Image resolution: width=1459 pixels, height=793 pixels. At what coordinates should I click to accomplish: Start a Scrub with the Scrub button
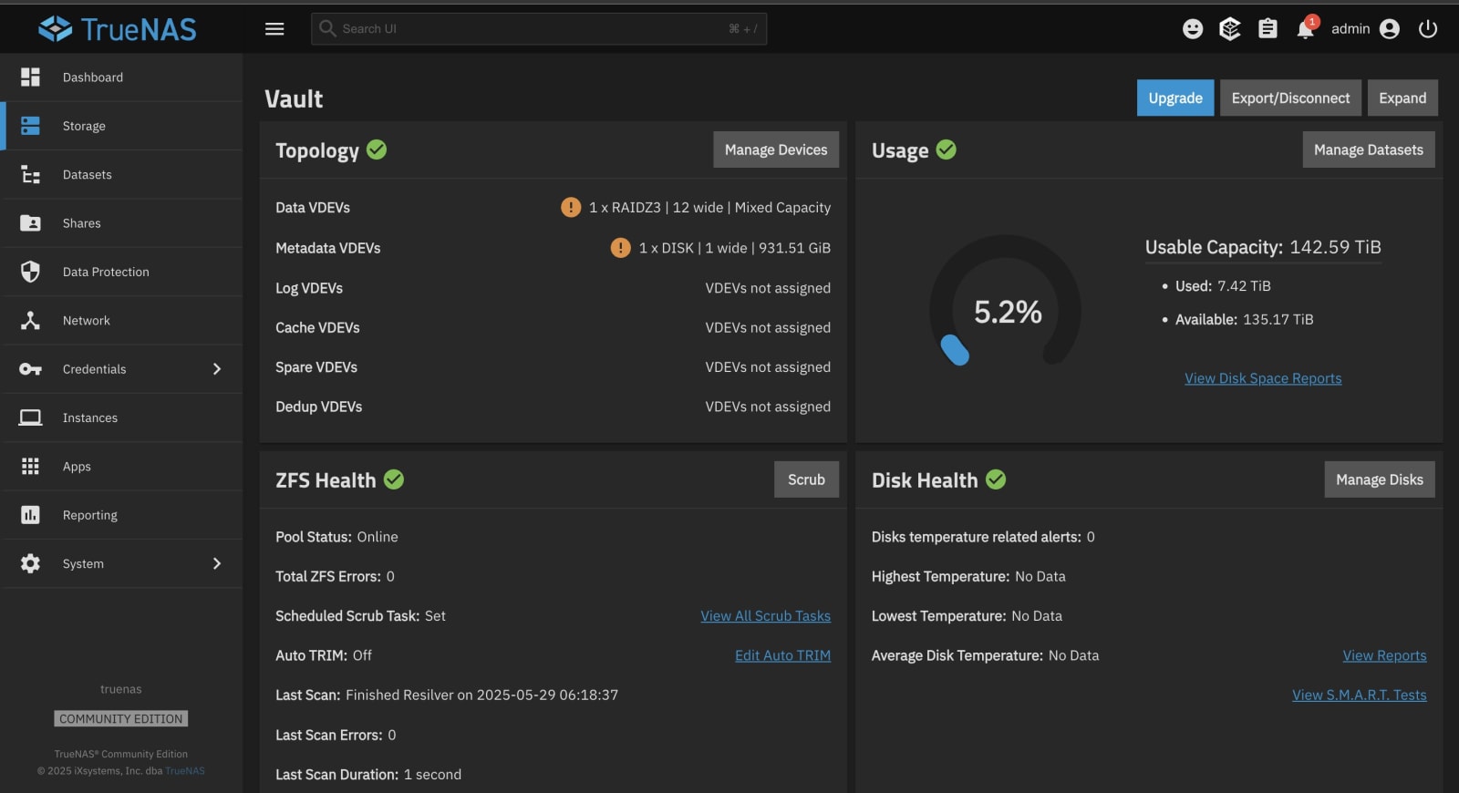coord(806,479)
